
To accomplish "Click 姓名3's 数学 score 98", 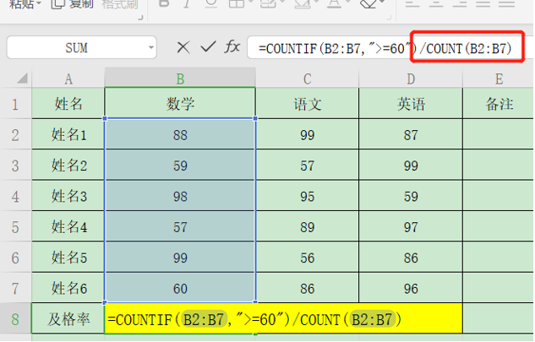I will click(180, 196).
